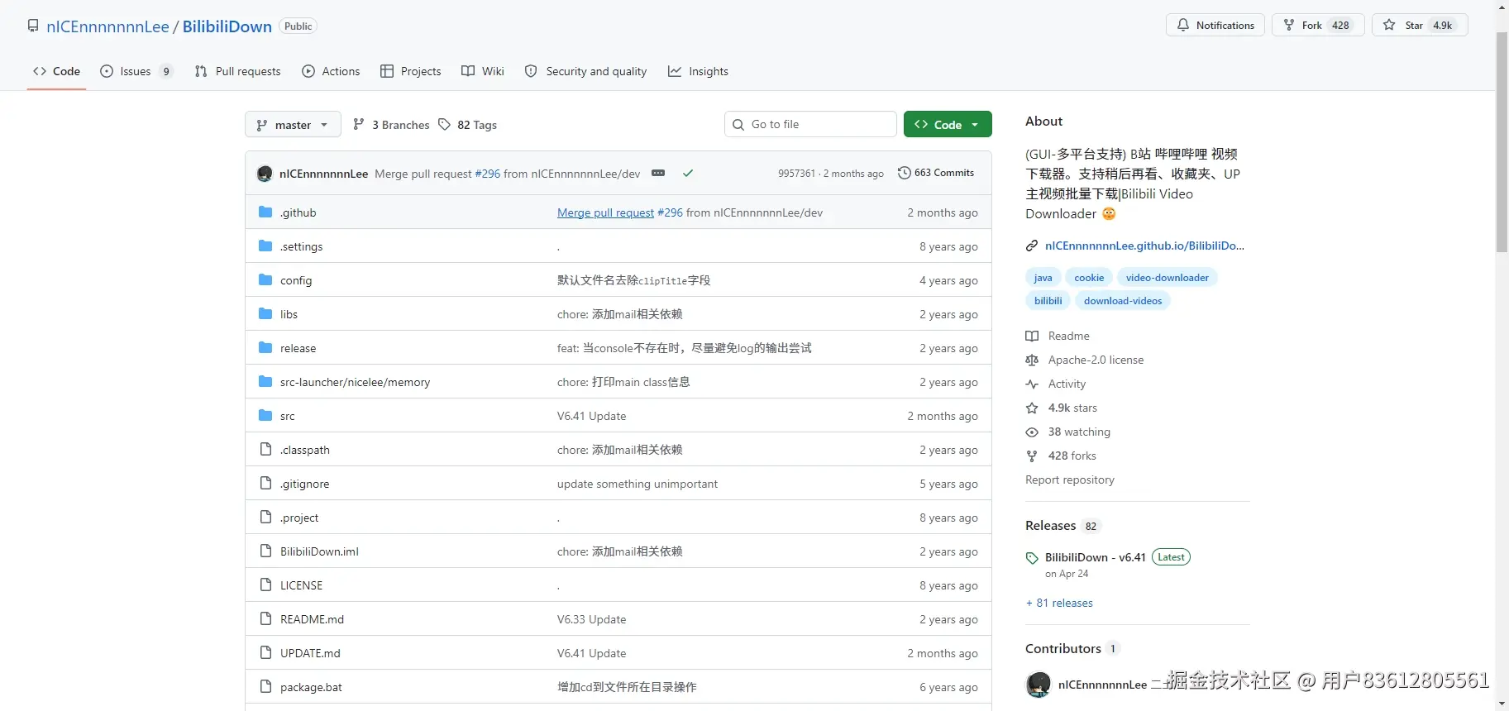Open the Projects tab
The image size is (1509, 711).
pyautogui.click(x=411, y=71)
